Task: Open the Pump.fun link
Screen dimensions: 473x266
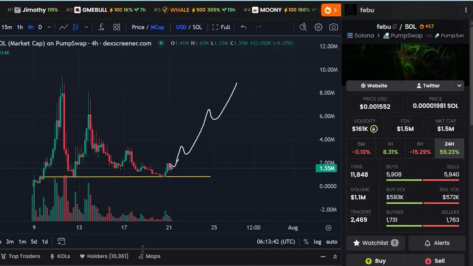Action: click(x=449, y=35)
